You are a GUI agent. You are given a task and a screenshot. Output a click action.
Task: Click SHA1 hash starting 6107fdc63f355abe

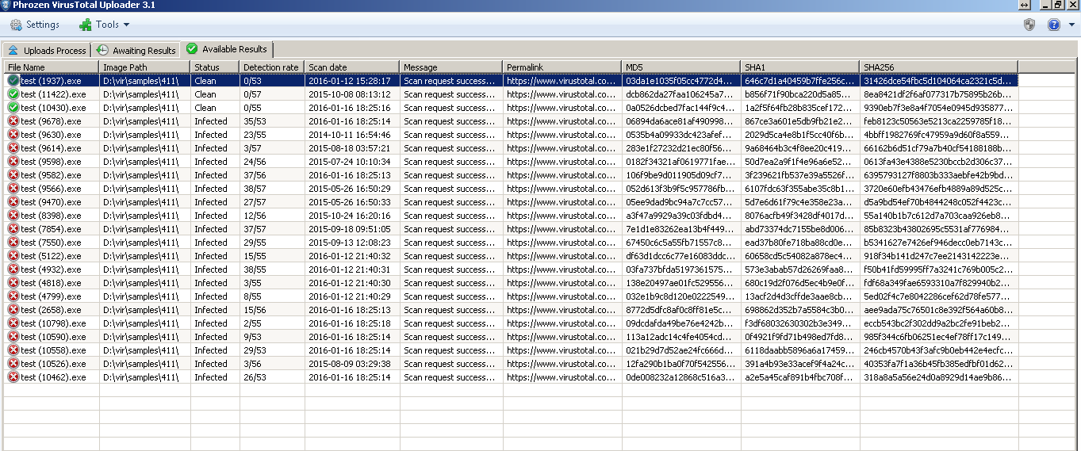[x=799, y=189]
